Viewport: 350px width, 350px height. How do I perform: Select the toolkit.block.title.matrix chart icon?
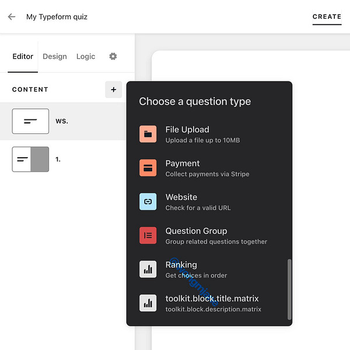tap(148, 303)
